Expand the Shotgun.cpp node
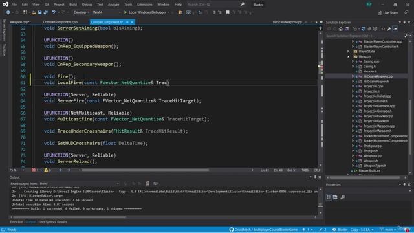 [353, 146]
